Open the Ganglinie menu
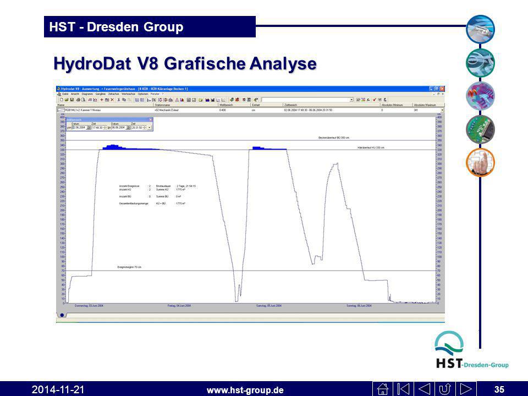Image resolution: width=528 pixels, height=396 pixels. pos(100,94)
